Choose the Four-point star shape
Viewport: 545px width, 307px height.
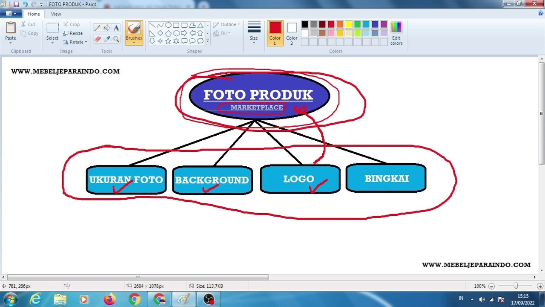(160, 41)
